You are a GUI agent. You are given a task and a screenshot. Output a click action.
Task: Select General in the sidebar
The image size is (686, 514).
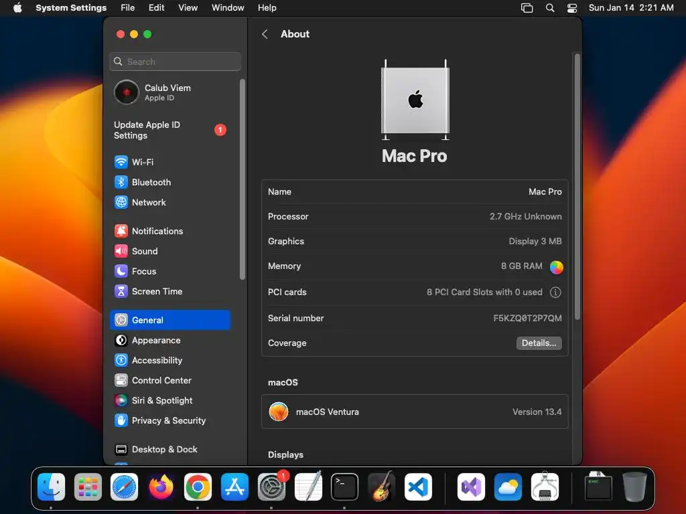point(169,320)
